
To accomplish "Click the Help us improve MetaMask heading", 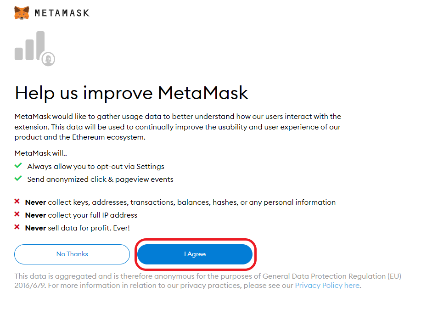I will coord(131,93).
